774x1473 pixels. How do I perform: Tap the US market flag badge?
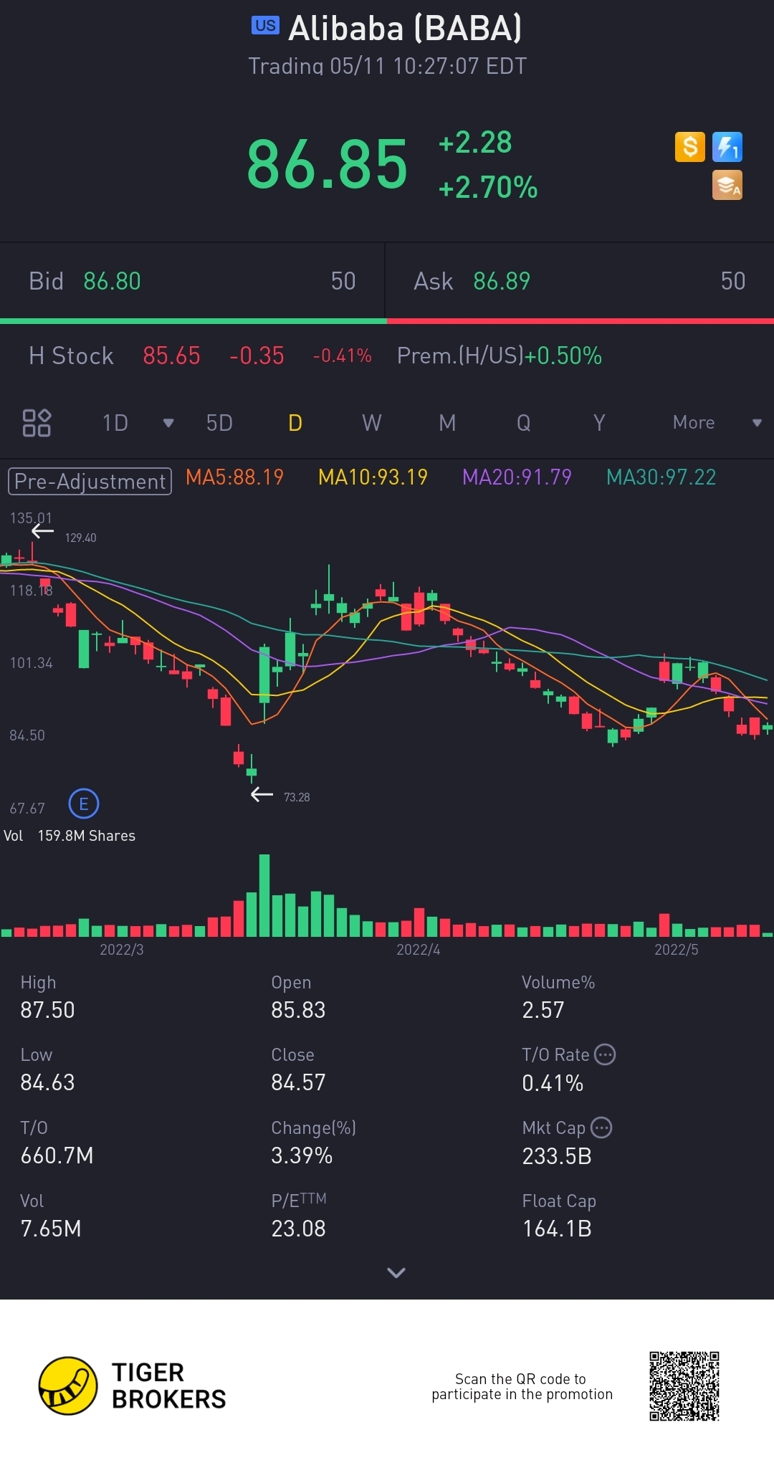pos(265,26)
